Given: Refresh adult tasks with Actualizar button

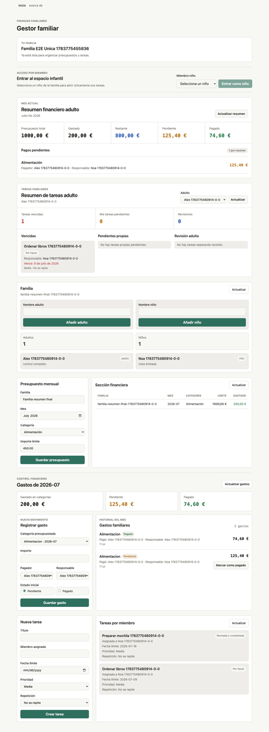Looking at the screenshot, I should [x=238, y=199].
